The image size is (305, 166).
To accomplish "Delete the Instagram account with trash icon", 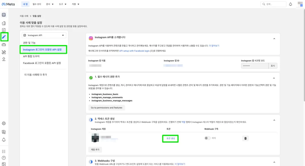I will [245, 138].
